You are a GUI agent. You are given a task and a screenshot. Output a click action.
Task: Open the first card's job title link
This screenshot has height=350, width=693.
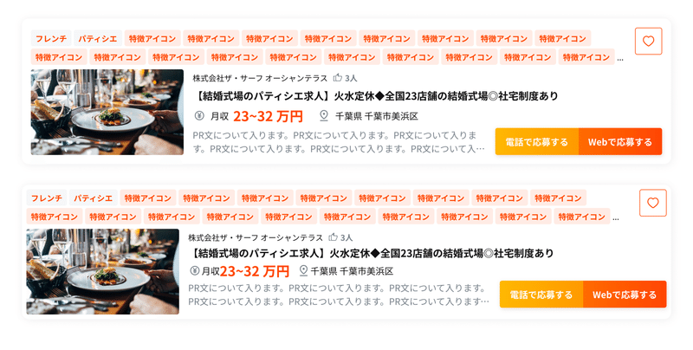[375, 96]
